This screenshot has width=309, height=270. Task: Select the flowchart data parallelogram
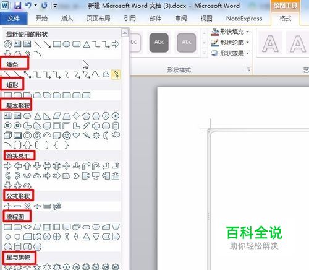coord(37,227)
